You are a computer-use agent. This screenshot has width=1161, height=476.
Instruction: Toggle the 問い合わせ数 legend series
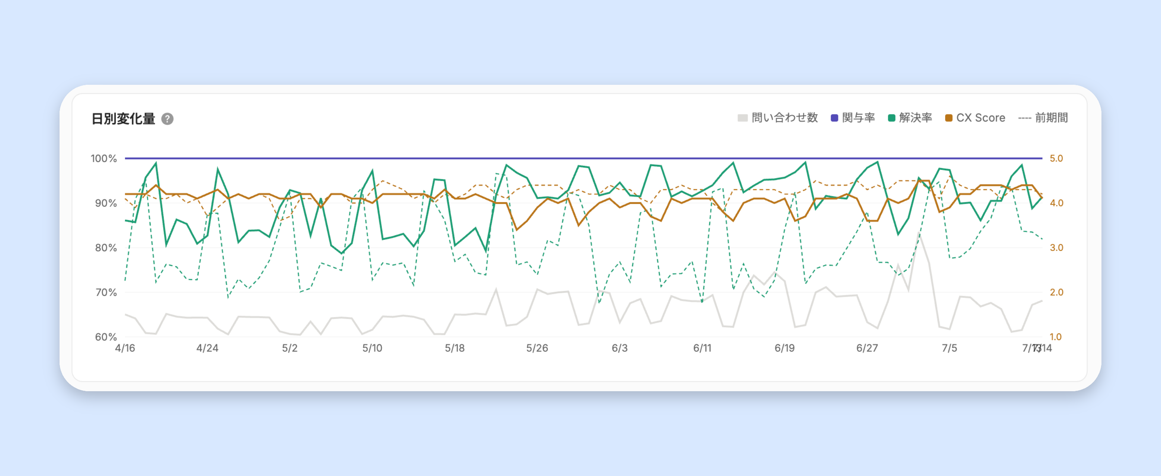point(777,118)
